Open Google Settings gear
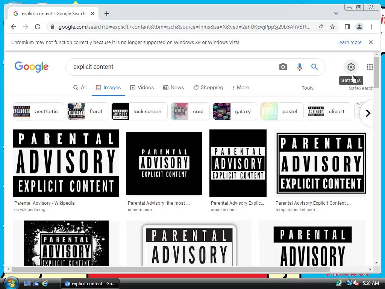 (x=351, y=67)
